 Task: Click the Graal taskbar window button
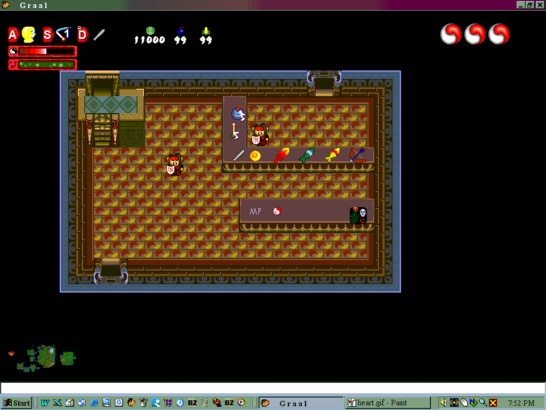(301, 403)
